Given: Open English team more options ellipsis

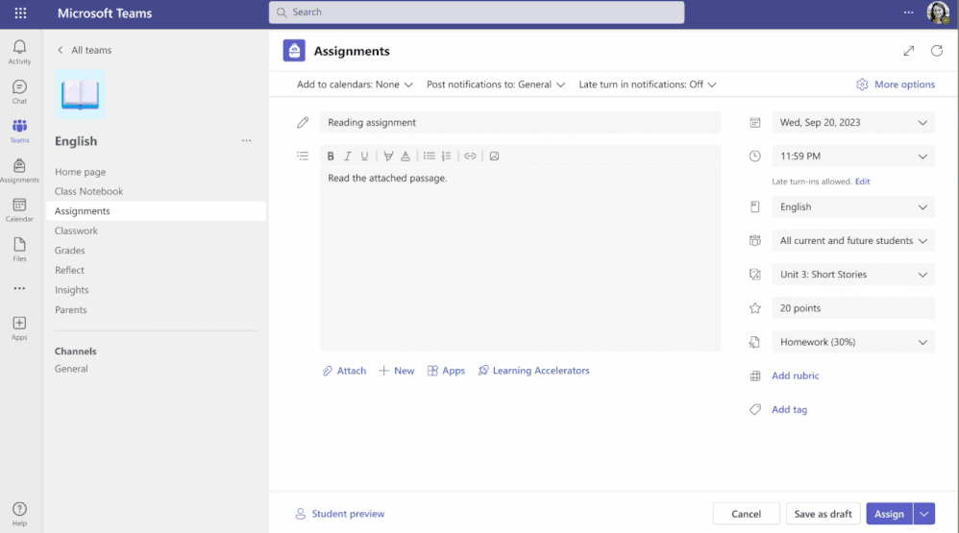Looking at the screenshot, I should click(247, 140).
